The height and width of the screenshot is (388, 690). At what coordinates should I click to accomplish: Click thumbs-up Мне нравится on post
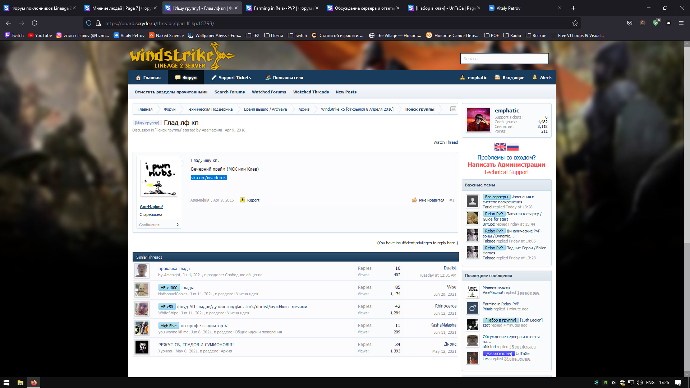428,200
